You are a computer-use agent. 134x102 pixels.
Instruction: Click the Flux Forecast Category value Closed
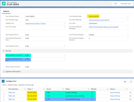(x=91, y=35)
